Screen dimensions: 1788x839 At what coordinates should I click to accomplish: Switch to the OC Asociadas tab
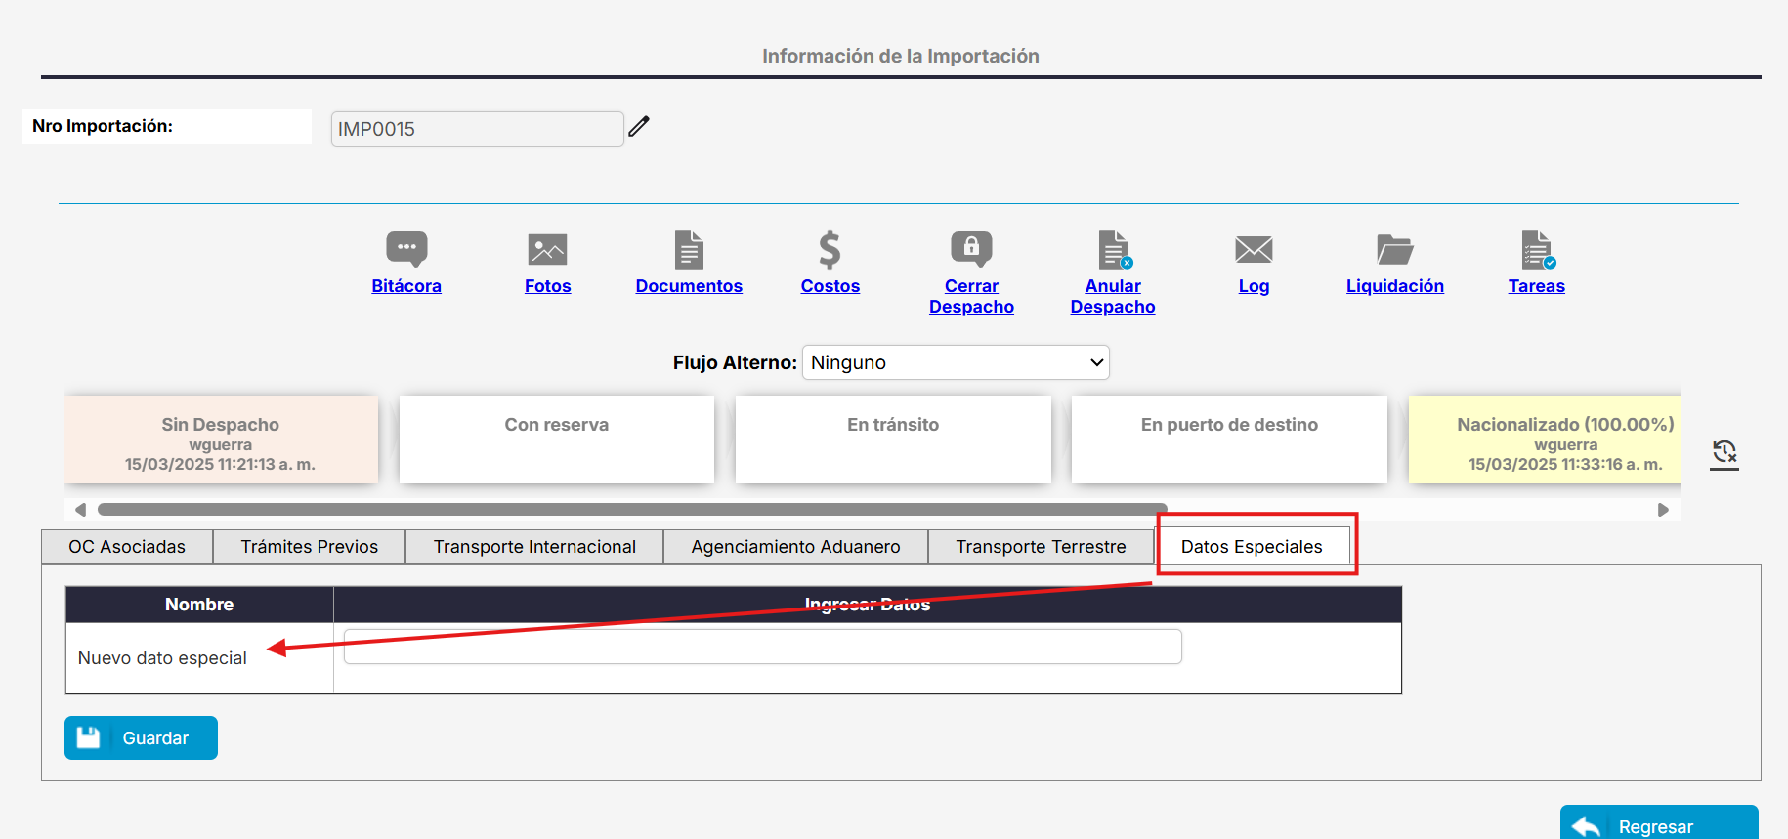pyautogui.click(x=127, y=547)
